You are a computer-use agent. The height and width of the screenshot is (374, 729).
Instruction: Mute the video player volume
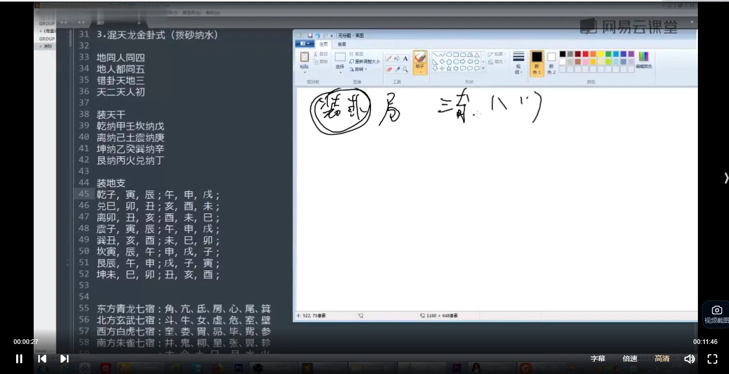[x=690, y=358]
